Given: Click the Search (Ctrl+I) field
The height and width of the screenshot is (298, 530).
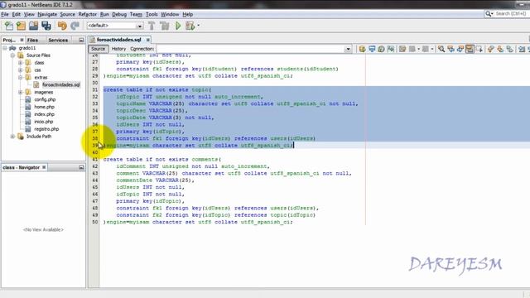Looking at the screenshot, I should click(x=512, y=14).
